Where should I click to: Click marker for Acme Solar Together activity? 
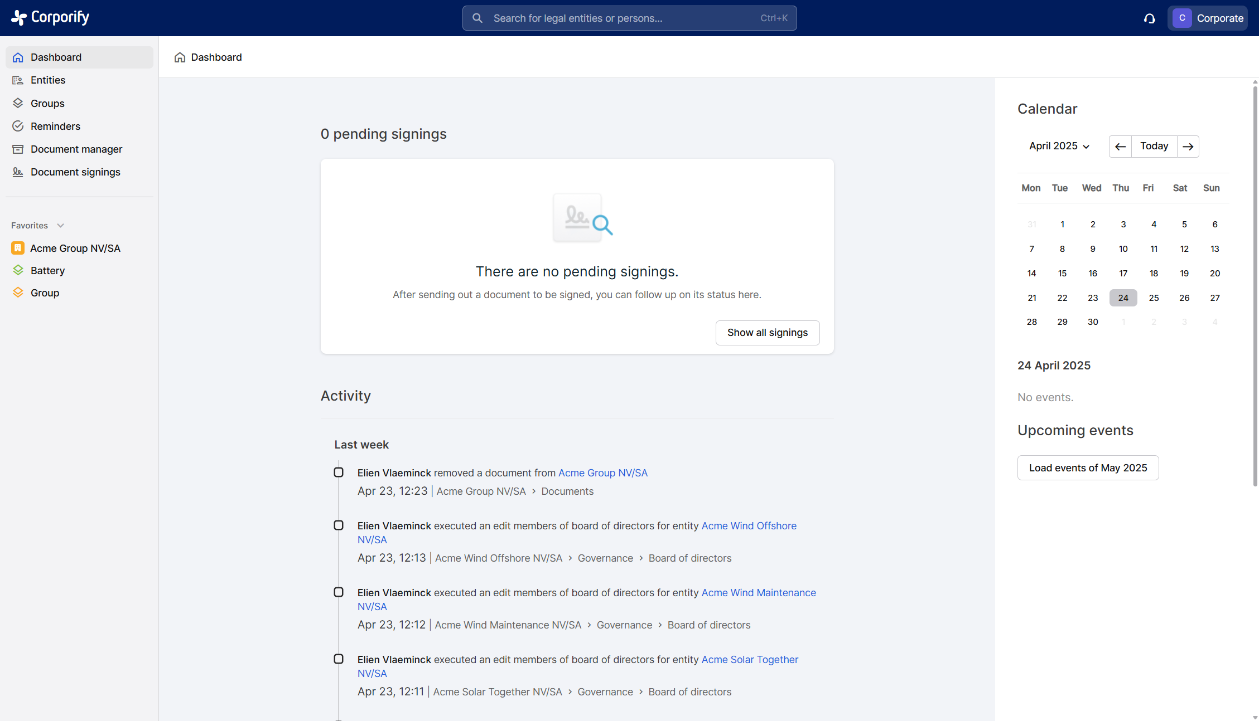pyautogui.click(x=339, y=659)
